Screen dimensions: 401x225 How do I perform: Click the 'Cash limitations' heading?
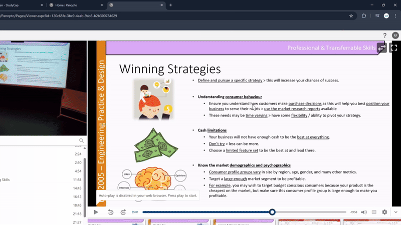(212, 130)
